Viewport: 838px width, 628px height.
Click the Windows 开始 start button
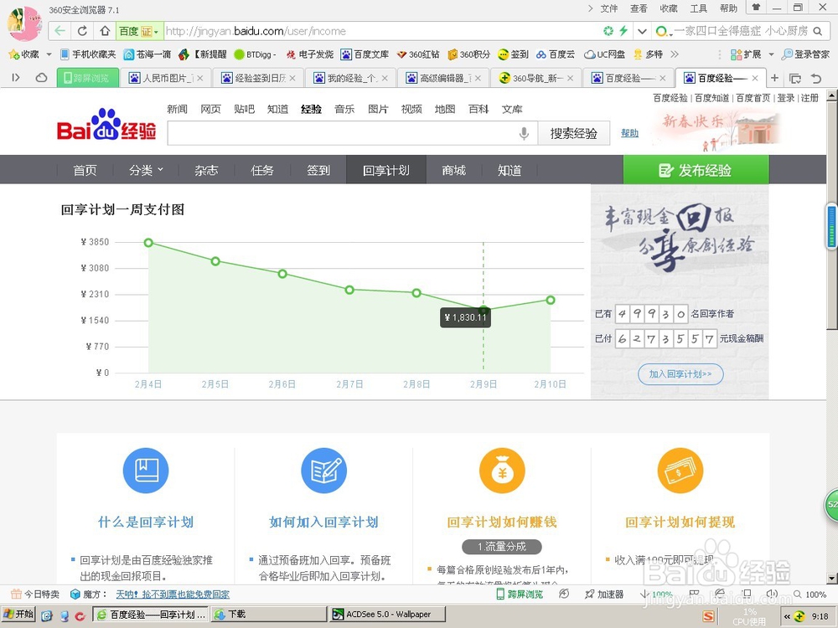18,614
